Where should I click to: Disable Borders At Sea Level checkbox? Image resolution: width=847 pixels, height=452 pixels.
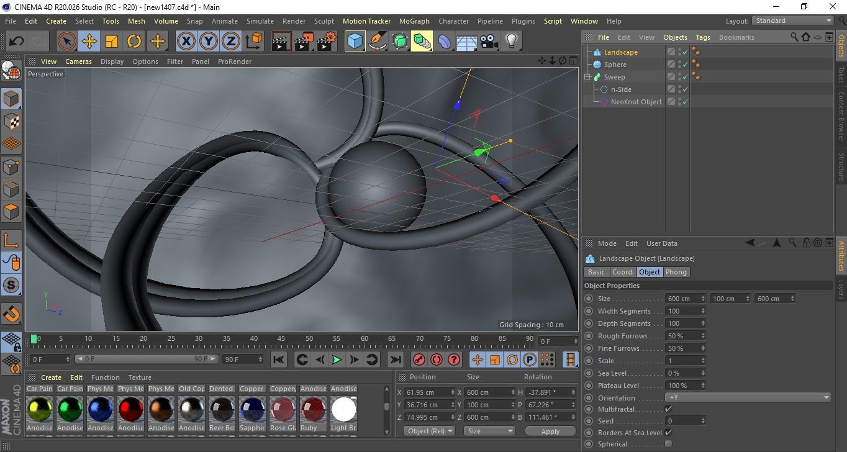tap(668, 433)
